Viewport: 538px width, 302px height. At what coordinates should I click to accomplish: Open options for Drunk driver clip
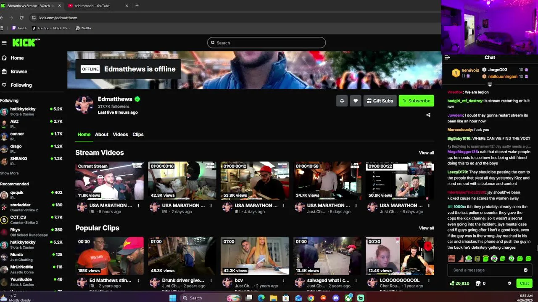pos(211,280)
